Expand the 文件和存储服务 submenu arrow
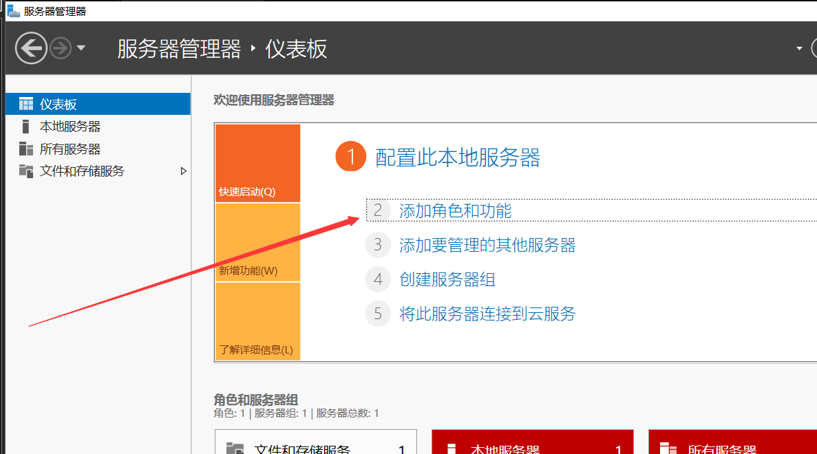The image size is (817, 454). click(183, 171)
